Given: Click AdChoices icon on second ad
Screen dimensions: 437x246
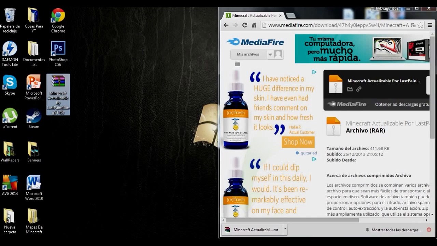Looking at the screenshot, I should click(x=314, y=159).
